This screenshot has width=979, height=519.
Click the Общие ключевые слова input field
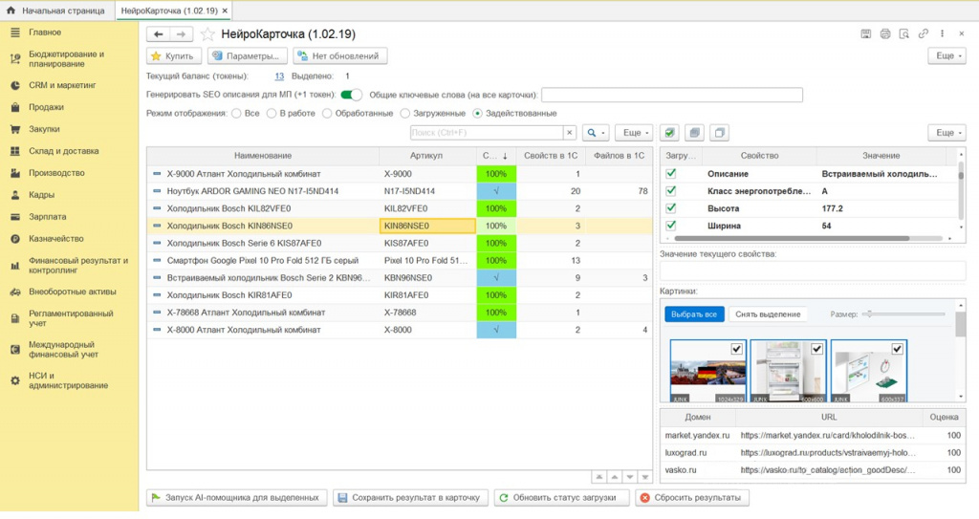(671, 95)
